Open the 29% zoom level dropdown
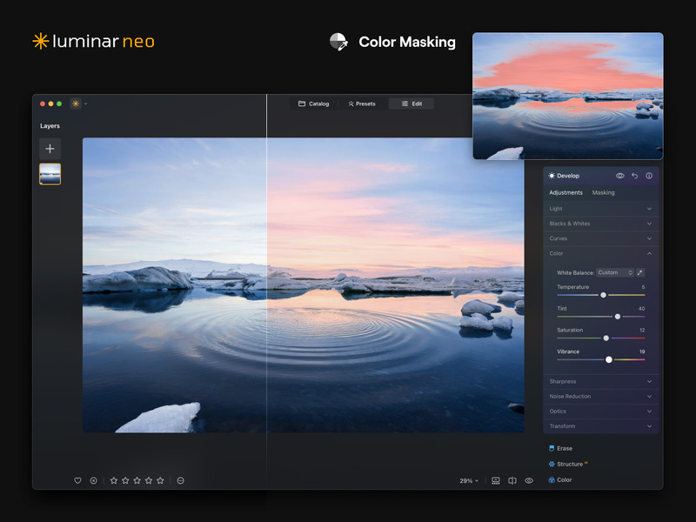Screen dimensions: 696x522 (469, 480)
